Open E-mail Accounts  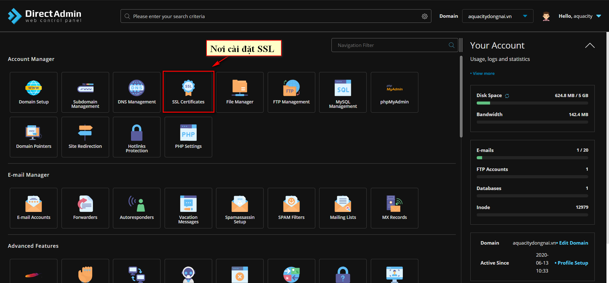[34, 208]
